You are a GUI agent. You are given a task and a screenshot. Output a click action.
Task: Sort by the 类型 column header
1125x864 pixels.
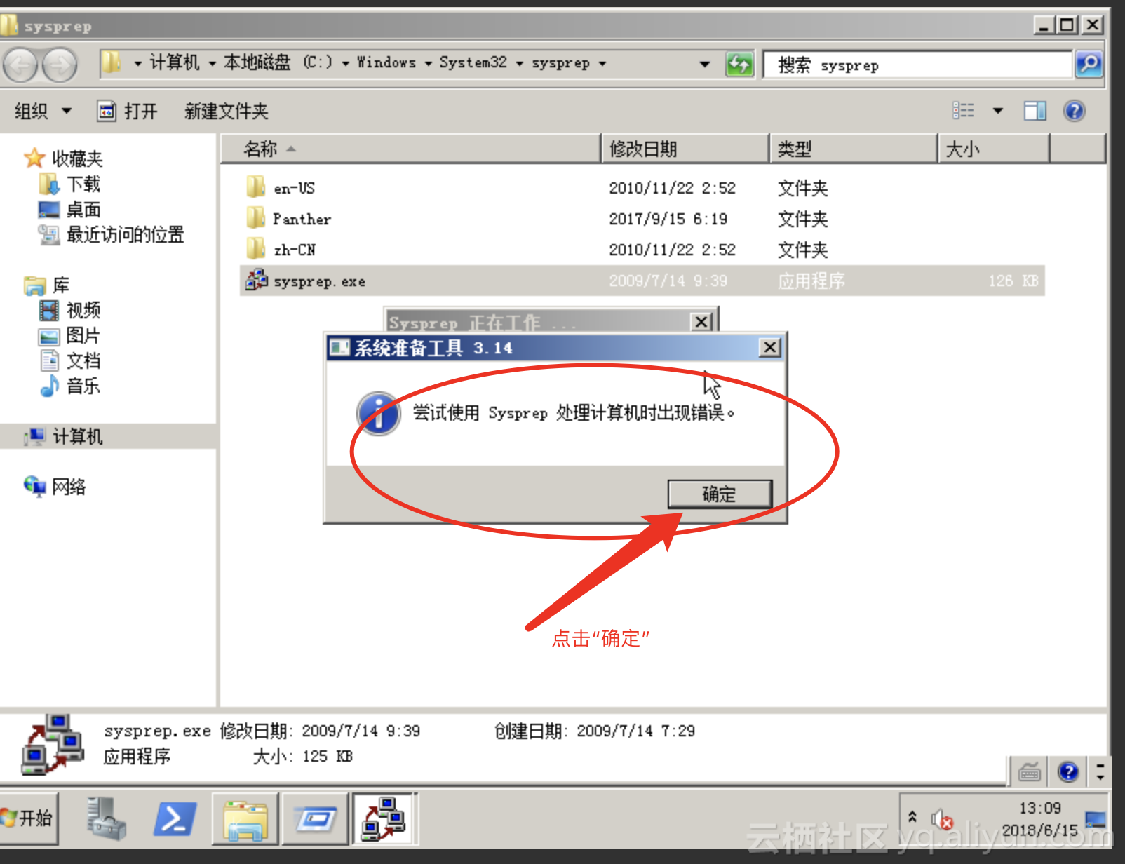(854, 149)
